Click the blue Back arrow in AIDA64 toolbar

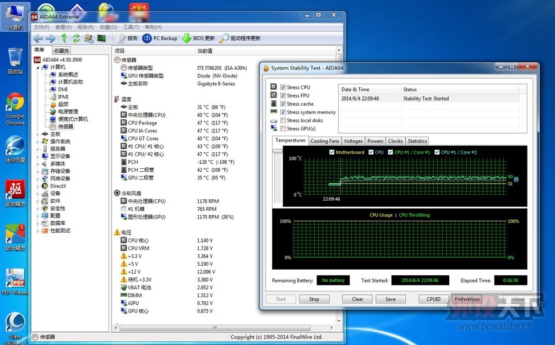[x=38, y=38]
